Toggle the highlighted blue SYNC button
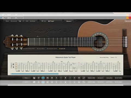 pos(43,78)
